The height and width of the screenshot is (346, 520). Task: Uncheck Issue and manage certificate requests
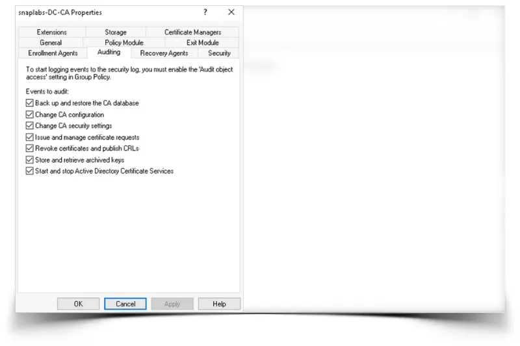pos(29,137)
